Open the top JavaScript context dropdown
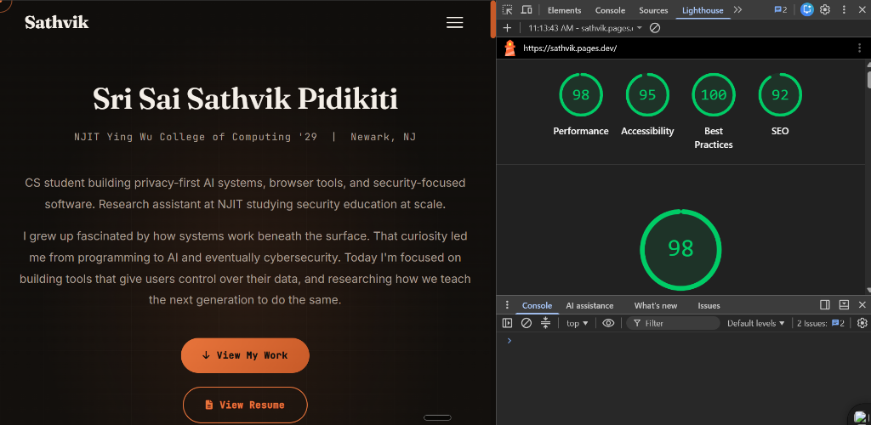Viewport: 871px width, 425px height. 578,323
